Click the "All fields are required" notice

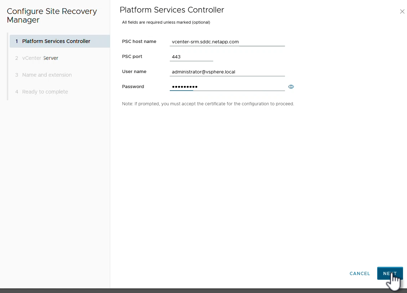[166, 22]
